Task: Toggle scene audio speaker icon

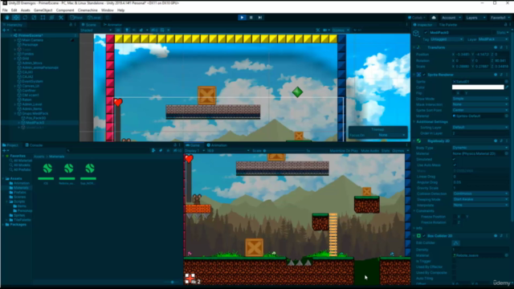Action: (134, 30)
